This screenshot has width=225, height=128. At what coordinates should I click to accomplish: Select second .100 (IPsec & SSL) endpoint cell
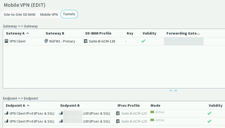96,121
